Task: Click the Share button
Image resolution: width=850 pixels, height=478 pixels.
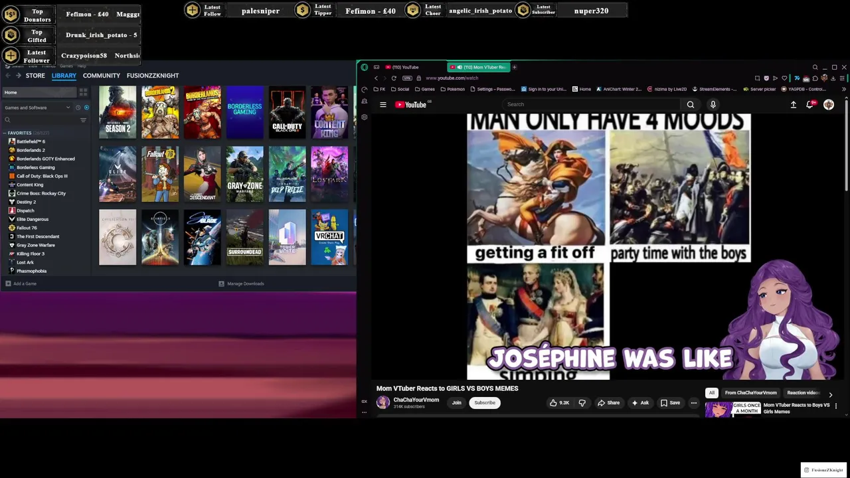Action: click(608, 402)
